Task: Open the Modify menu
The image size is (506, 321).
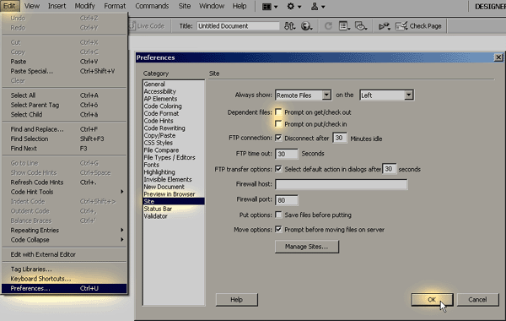Action: (x=84, y=6)
